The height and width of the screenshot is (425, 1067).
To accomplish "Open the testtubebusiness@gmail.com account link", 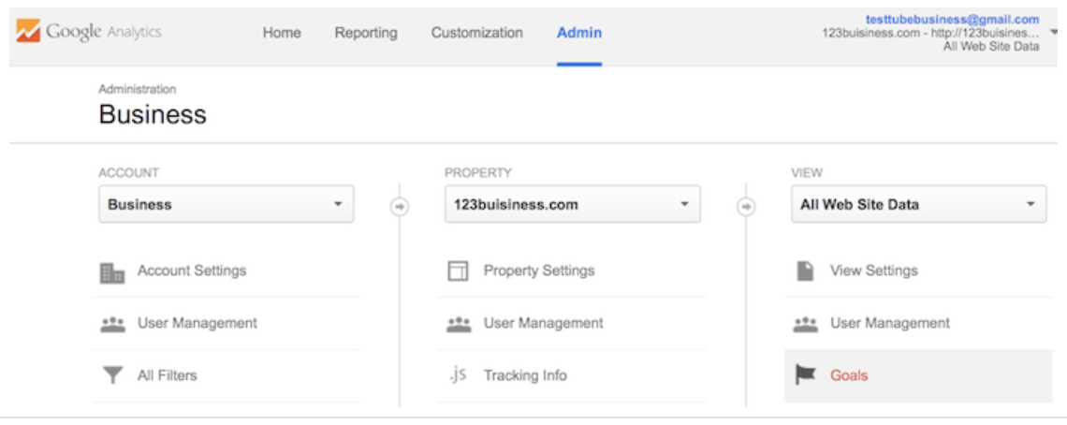I will point(952,19).
